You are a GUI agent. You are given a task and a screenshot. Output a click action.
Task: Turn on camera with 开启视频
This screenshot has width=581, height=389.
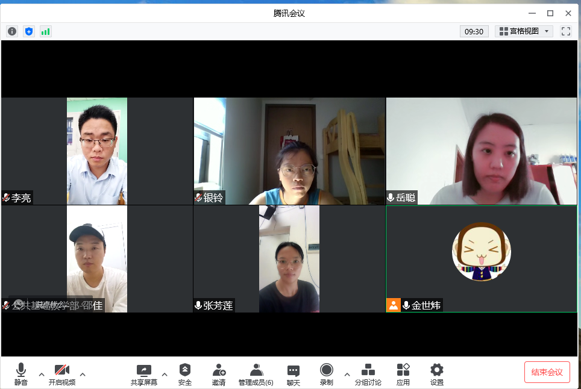pos(62,374)
